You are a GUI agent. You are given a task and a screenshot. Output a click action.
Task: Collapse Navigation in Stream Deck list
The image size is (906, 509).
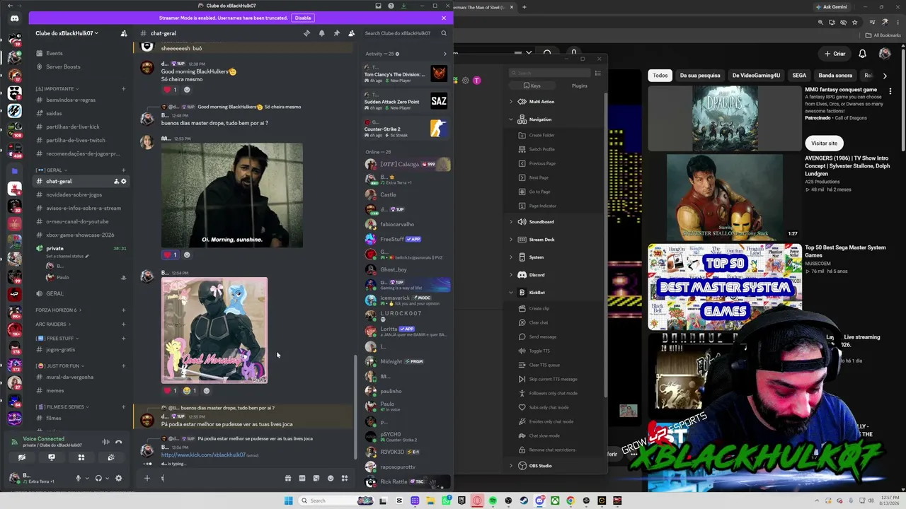[511, 119]
